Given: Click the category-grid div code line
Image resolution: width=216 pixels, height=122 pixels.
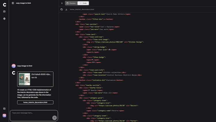Looking at the screenshot, I should point(91,98).
